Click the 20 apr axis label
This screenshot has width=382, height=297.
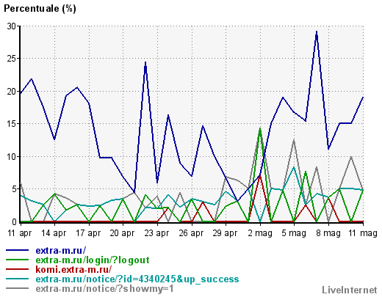tap(122, 233)
